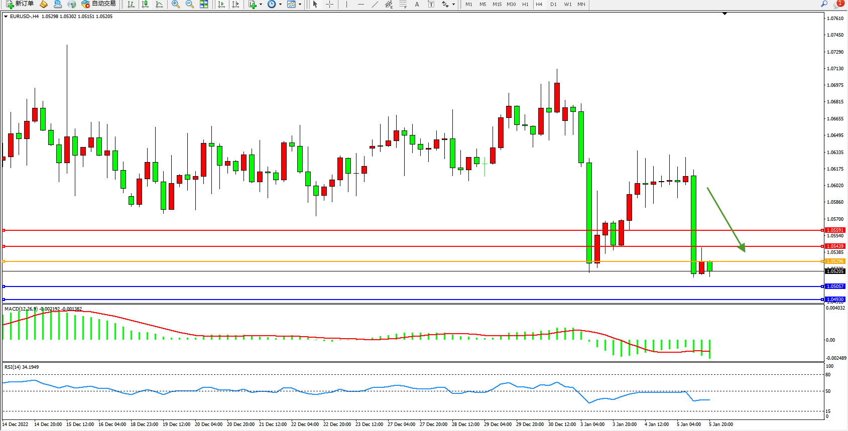Switch chart to candlestick mode
Image resolution: width=848 pixels, height=431 pixels.
tap(145, 4)
